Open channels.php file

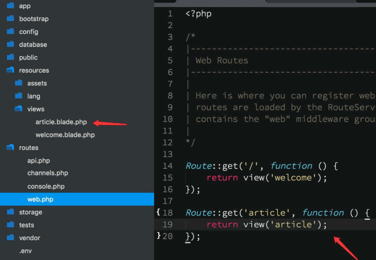click(x=48, y=174)
